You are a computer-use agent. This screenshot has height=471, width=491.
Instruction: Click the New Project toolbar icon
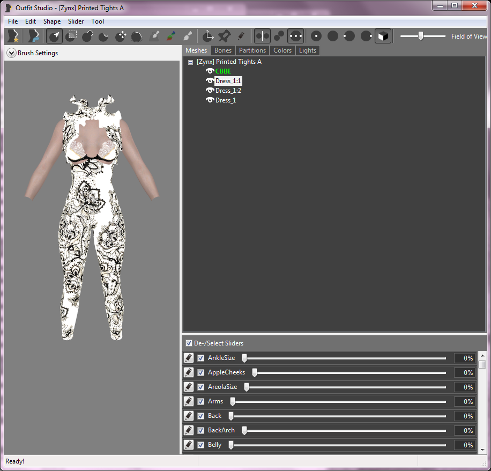(13, 36)
